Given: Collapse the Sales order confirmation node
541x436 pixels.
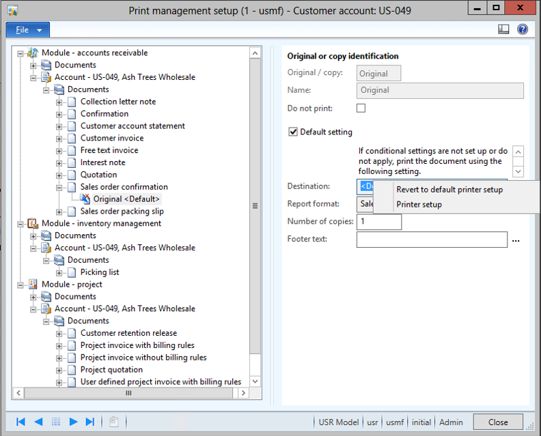Looking at the screenshot, I should [59, 187].
